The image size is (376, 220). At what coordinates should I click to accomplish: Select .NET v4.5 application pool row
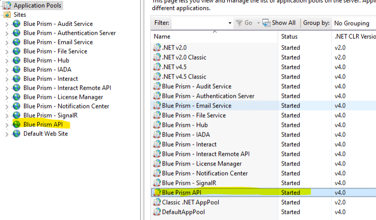tap(264, 67)
